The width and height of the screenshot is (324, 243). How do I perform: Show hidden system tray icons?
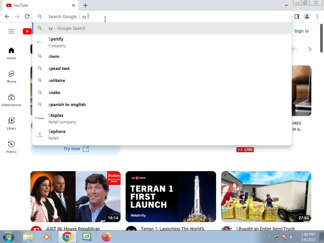click(269, 237)
